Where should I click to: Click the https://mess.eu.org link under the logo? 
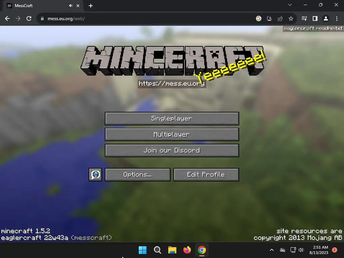pyautogui.click(x=172, y=84)
